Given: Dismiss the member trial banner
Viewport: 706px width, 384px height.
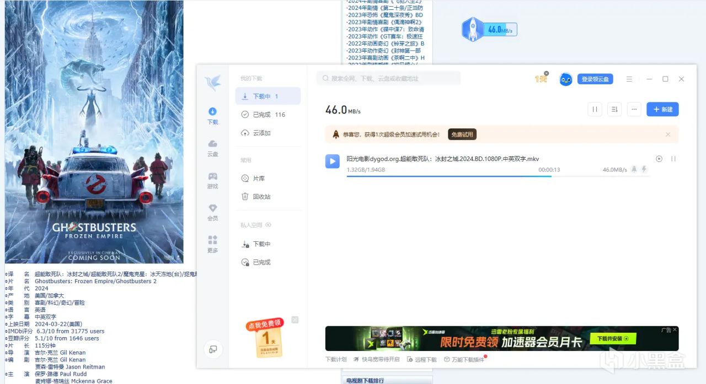Looking at the screenshot, I should 668,134.
